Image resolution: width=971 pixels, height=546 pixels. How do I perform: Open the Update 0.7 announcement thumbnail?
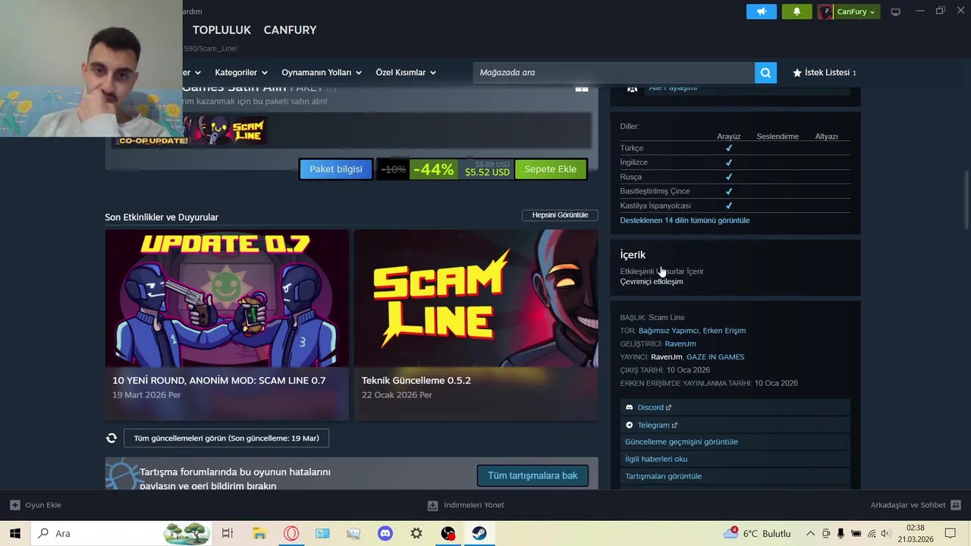click(x=227, y=299)
